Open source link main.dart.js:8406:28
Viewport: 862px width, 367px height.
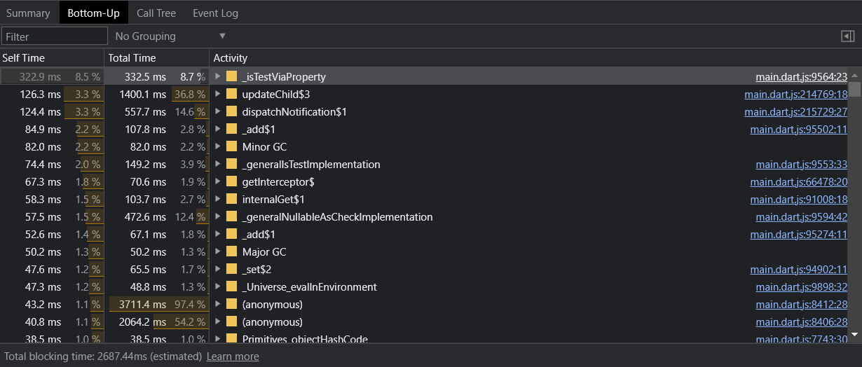[801, 321]
